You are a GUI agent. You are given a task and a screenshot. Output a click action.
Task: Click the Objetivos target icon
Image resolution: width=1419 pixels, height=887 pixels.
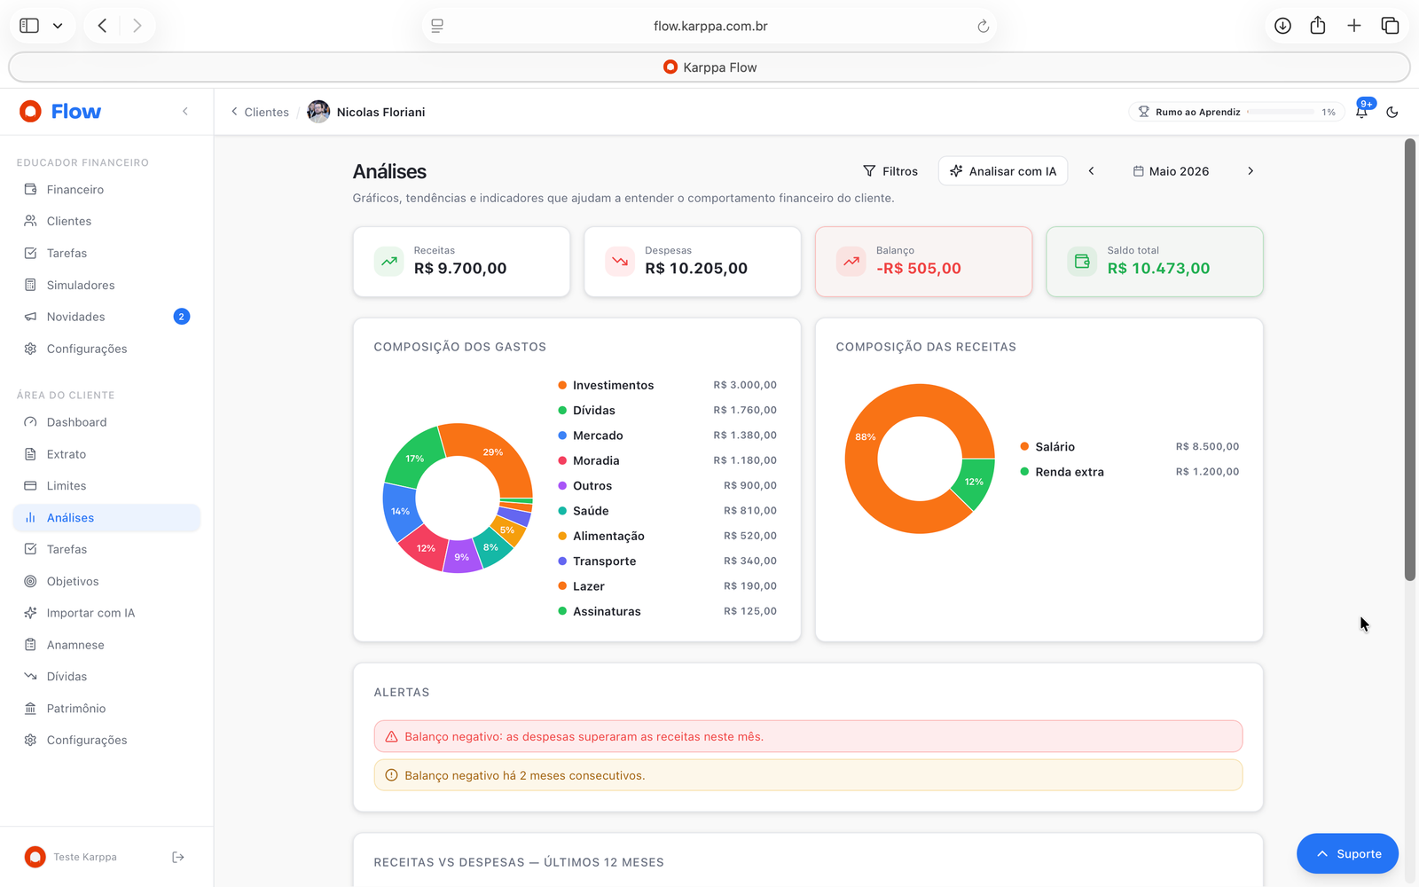[30, 581]
